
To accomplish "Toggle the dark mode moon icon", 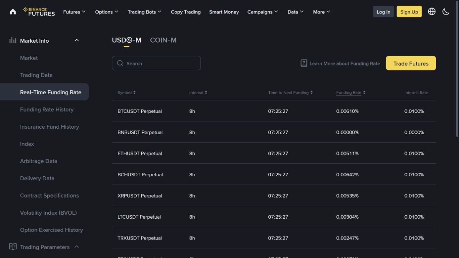I will click(x=446, y=12).
